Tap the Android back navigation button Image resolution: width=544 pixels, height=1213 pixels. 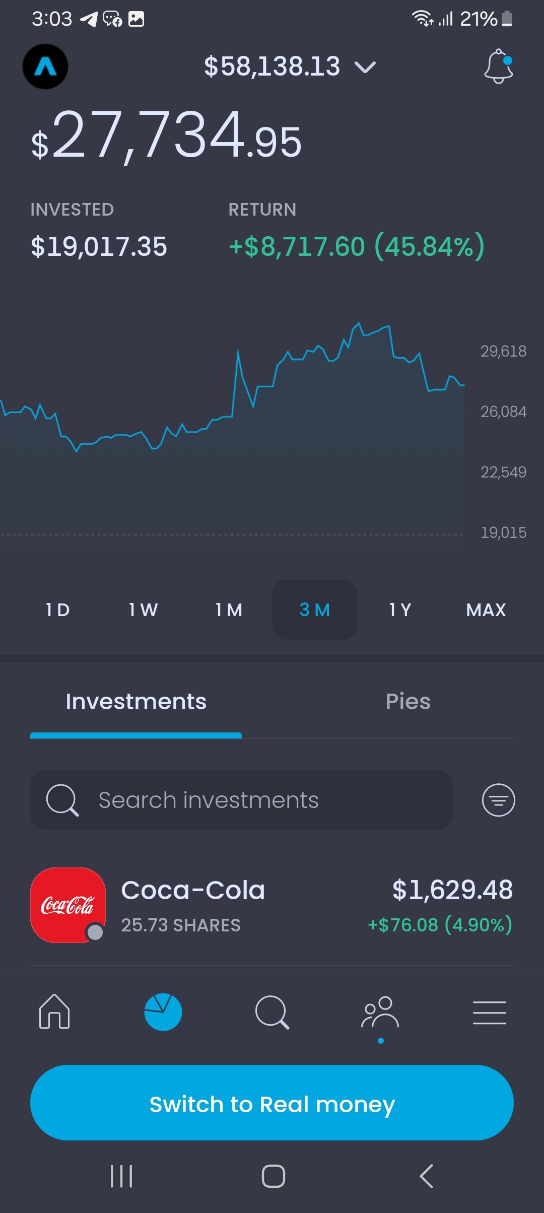426,1177
